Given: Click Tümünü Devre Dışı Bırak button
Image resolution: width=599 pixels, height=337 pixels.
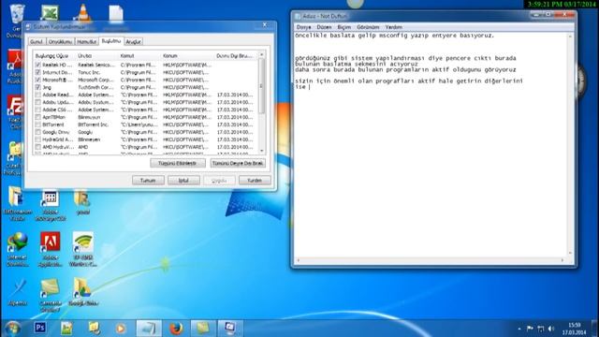Looking at the screenshot, I should tap(238, 163).
